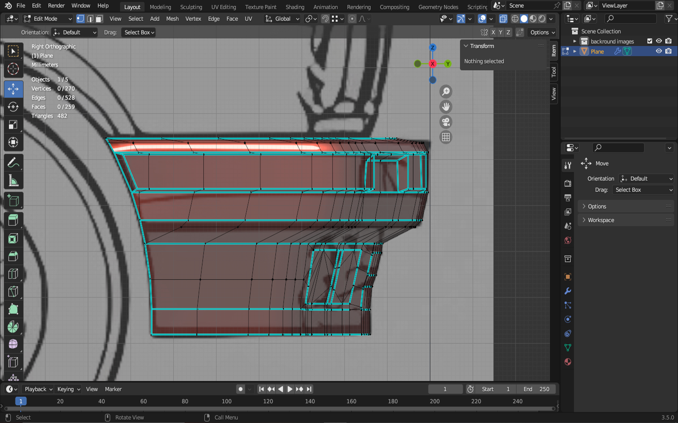Select the Extrude Region tool

click(13, 219)
